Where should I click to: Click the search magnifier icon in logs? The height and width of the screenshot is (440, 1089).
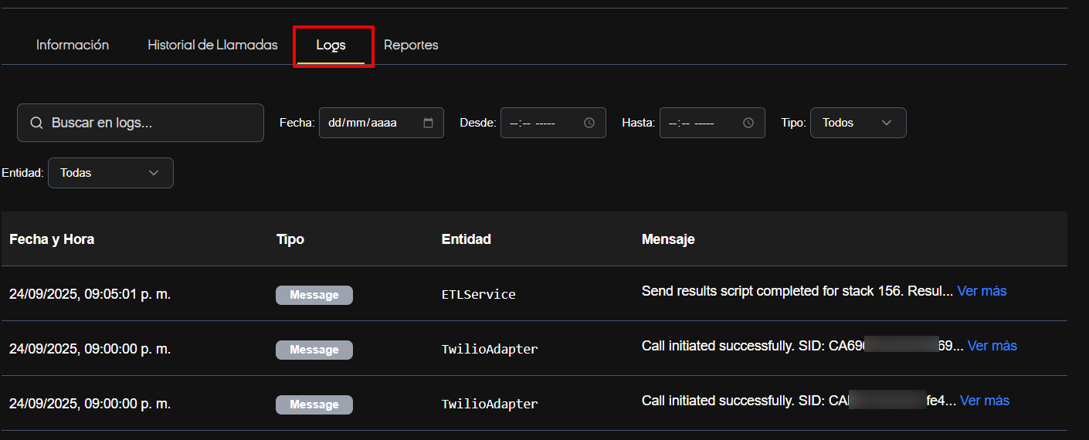tap(36, 123)
